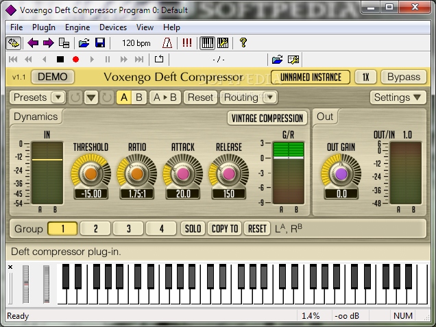Click the Release knob
The height and width of the screenshot is (327, 436).
[x=229, y=173]
